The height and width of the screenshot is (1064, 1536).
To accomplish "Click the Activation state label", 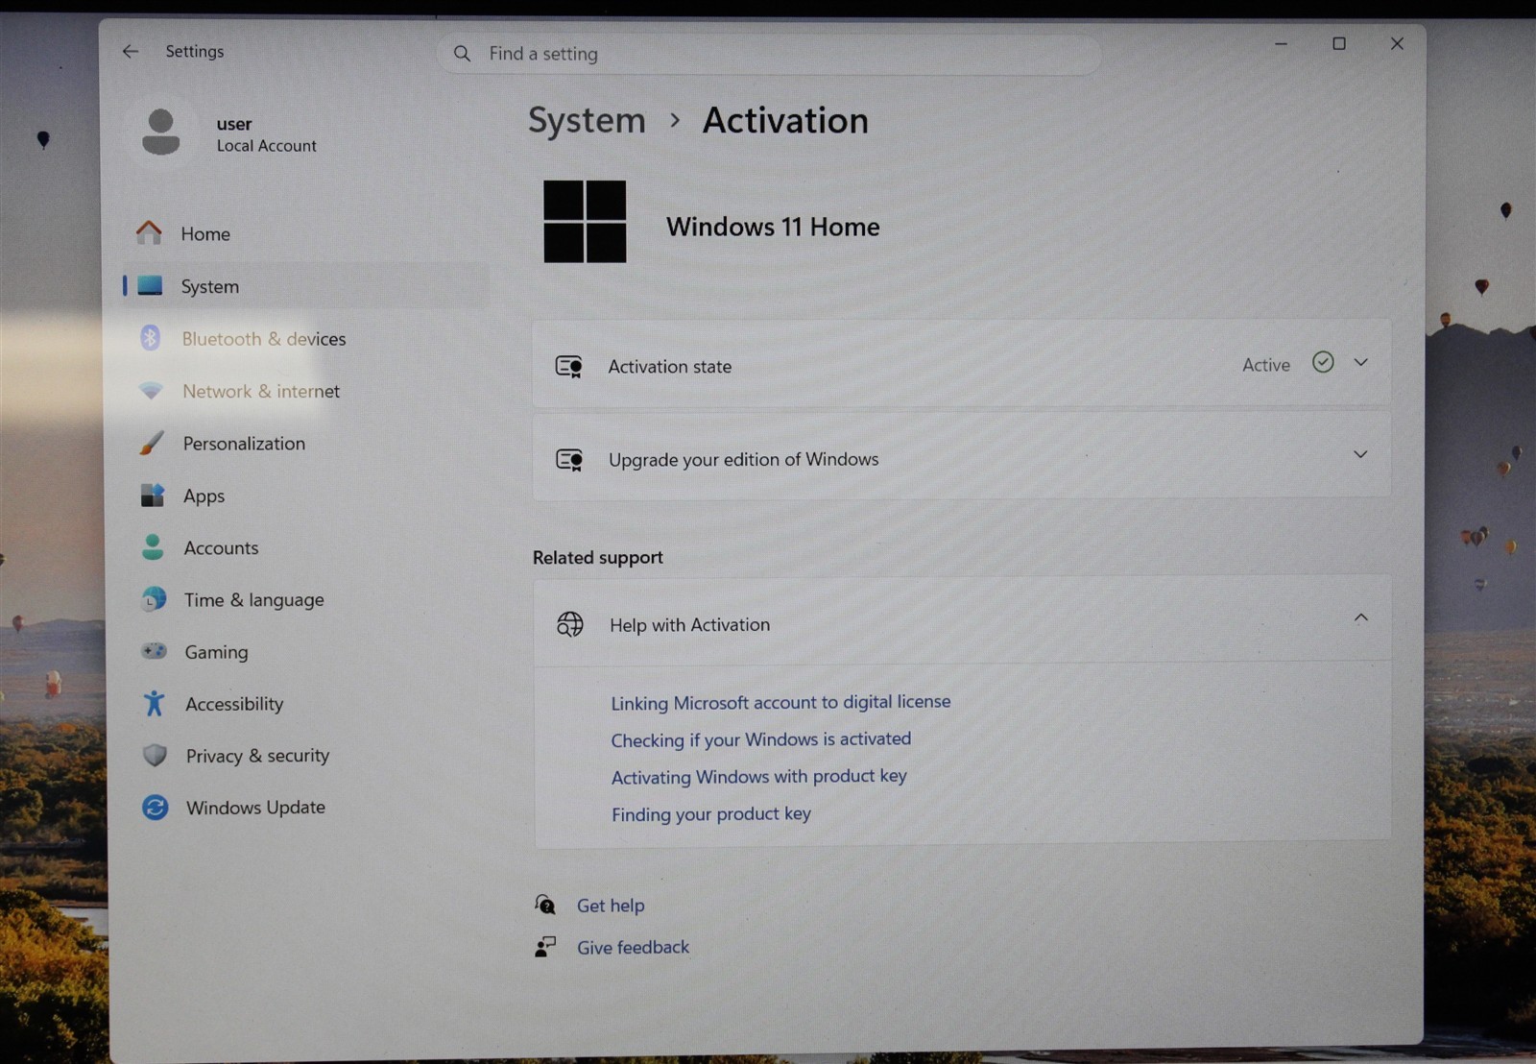I will pos(669,366).
